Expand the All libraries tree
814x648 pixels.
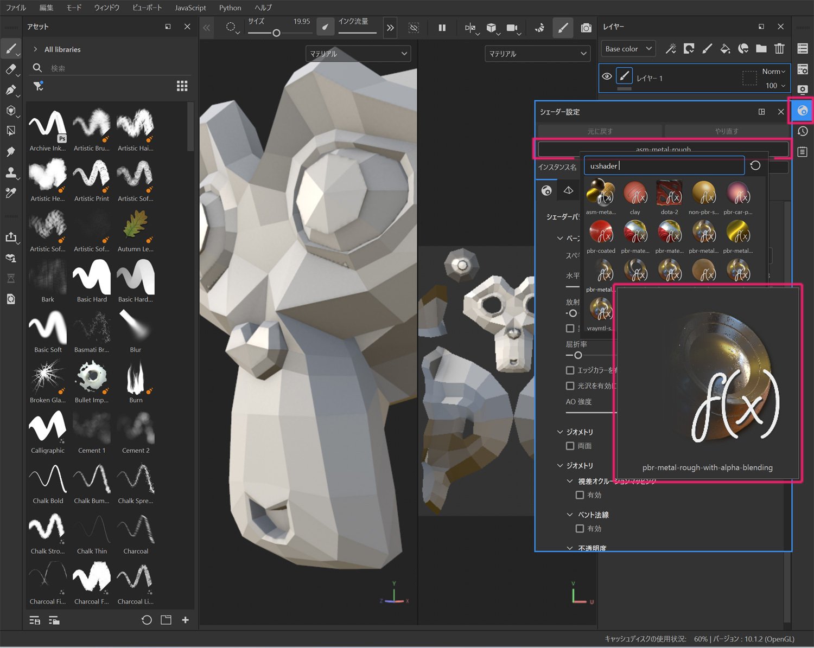(x=35, y=49)
